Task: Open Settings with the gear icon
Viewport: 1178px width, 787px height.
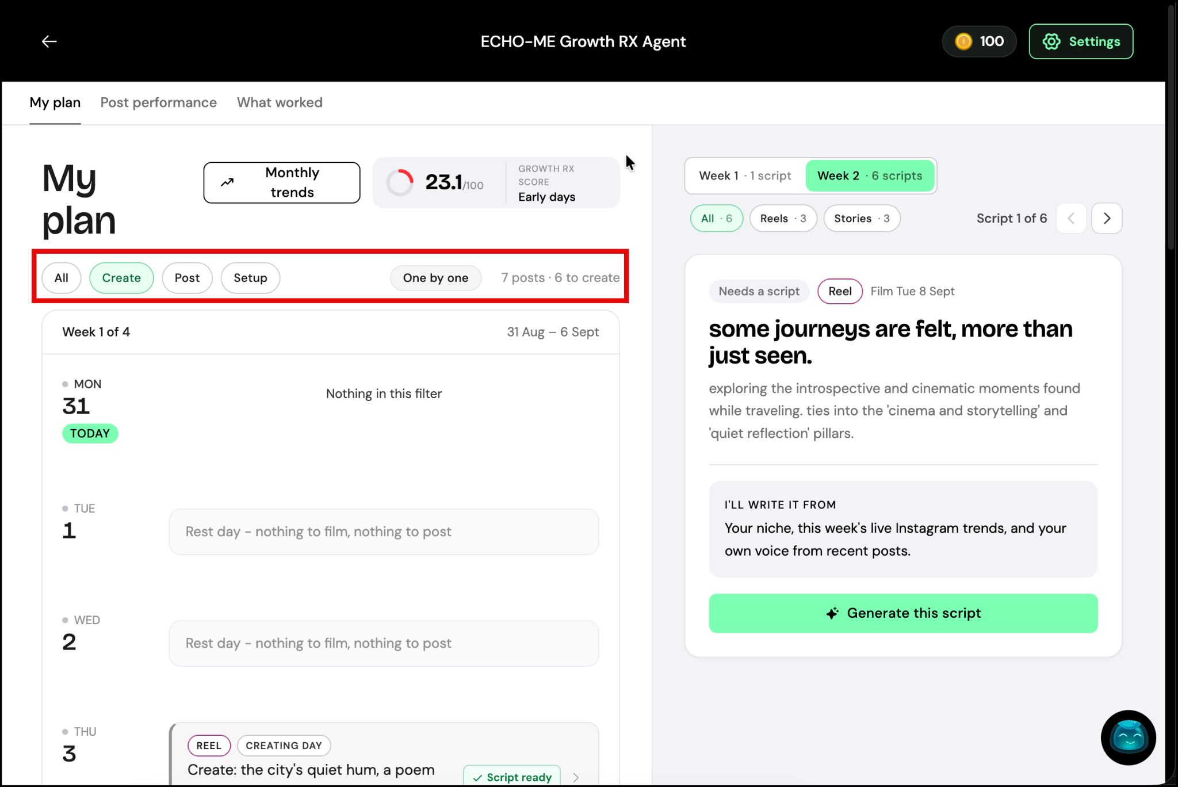Action: [x=1081, y=41]
